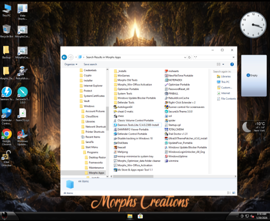Viewport: 270px width, 221px height.
Task: Open This PC desktop icon
Action: pos(6,10)
